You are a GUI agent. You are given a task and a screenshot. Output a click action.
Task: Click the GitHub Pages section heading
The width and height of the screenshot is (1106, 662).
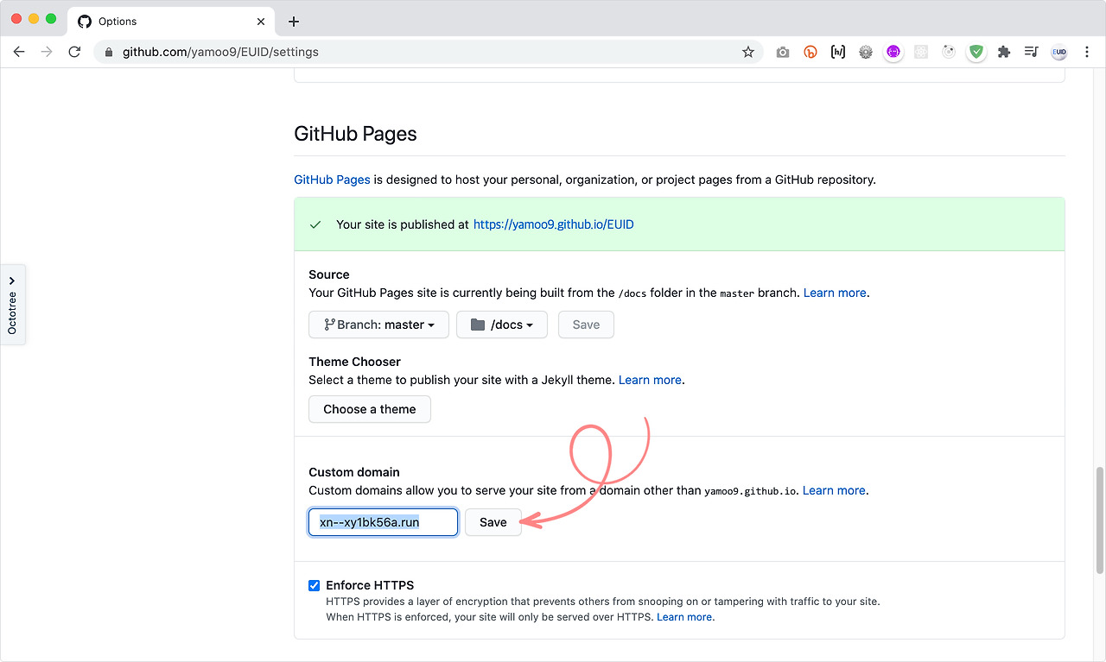coord(355,134)
